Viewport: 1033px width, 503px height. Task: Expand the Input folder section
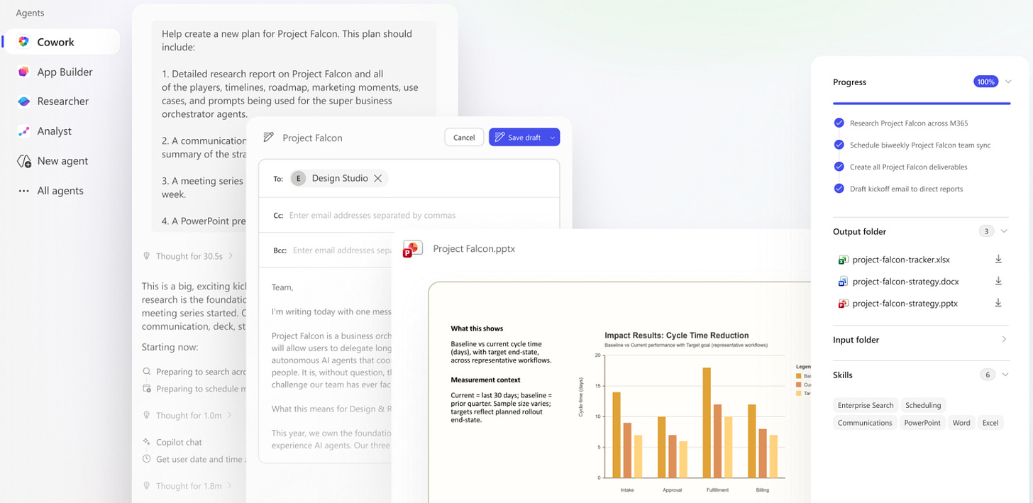(1004, 340)
